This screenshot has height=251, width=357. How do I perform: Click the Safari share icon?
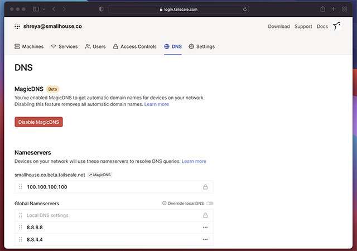click(322, 9)
